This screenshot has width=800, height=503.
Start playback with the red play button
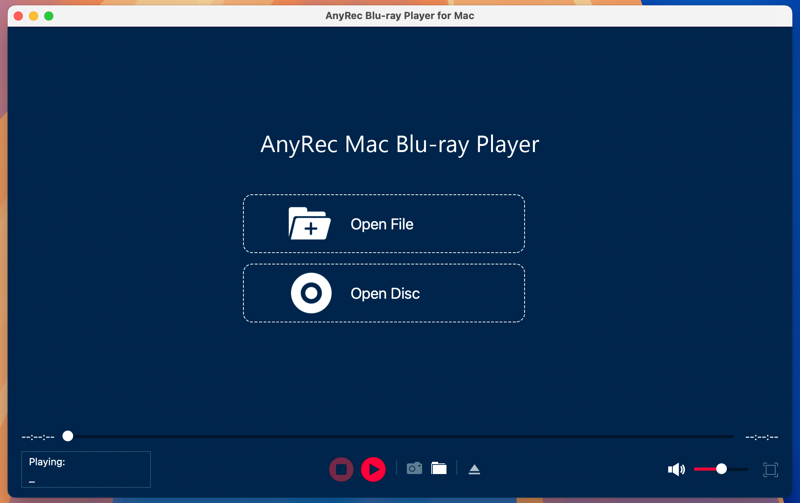click(x=373, y=469)
